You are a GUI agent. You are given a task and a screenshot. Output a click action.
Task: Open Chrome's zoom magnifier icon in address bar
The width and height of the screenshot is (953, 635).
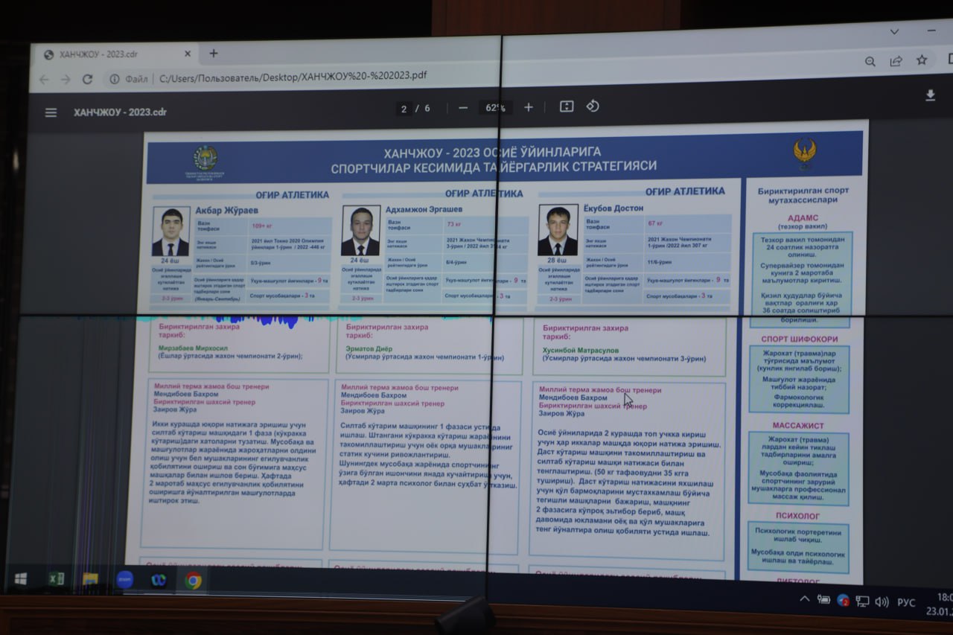870,62
